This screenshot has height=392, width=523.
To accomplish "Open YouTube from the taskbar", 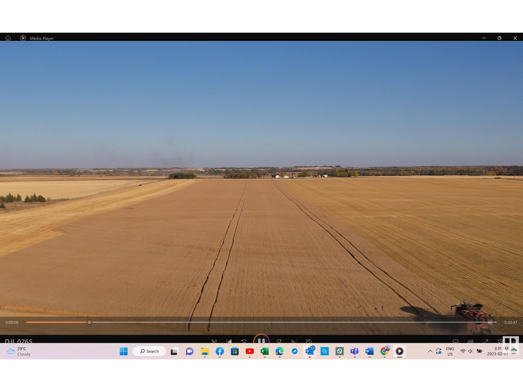I will (x=250, y=351).
